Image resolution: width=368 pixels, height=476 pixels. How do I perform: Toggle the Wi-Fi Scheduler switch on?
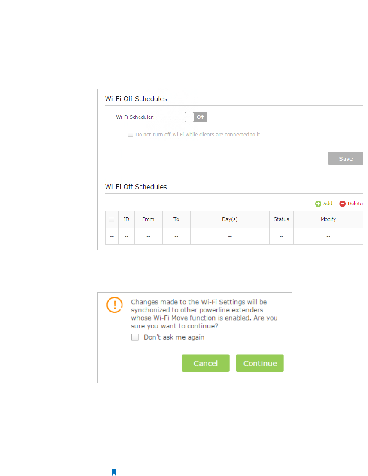point(195,117)
